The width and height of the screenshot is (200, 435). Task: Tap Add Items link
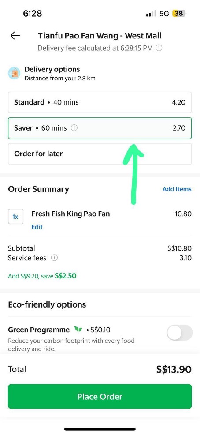[177, 189]
